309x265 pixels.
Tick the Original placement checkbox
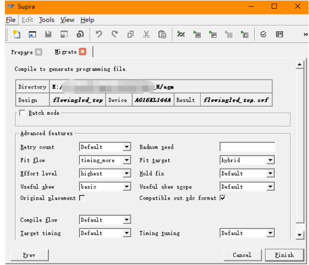point(82,198)
